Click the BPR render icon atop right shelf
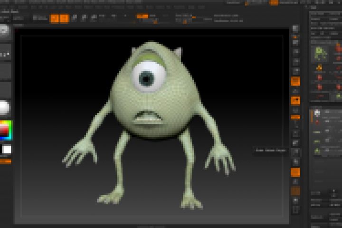 pyautogui.click(x=295, y=28)
